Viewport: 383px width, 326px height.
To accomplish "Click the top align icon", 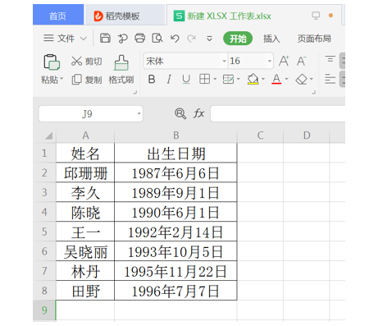I will (330, 59).
